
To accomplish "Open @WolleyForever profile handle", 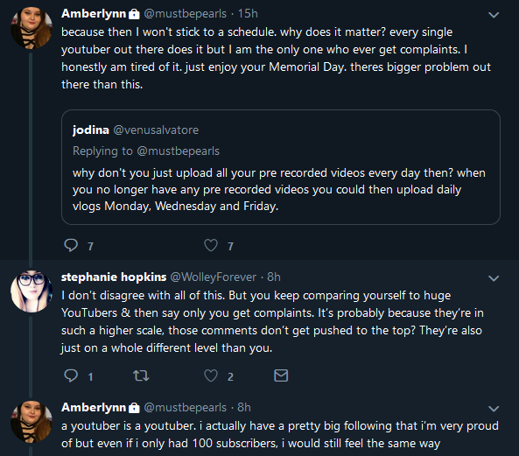I will click(x=214, y=277).
